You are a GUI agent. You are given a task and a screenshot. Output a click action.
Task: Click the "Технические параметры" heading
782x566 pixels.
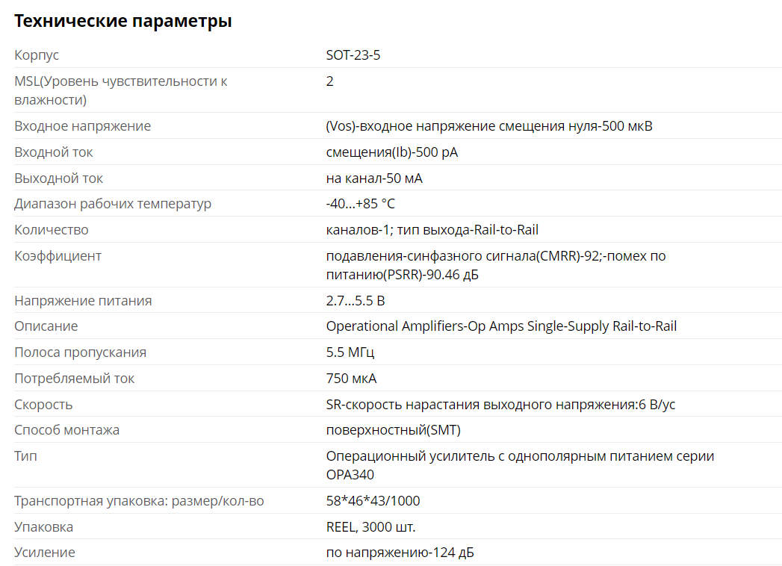pos(123,22)
